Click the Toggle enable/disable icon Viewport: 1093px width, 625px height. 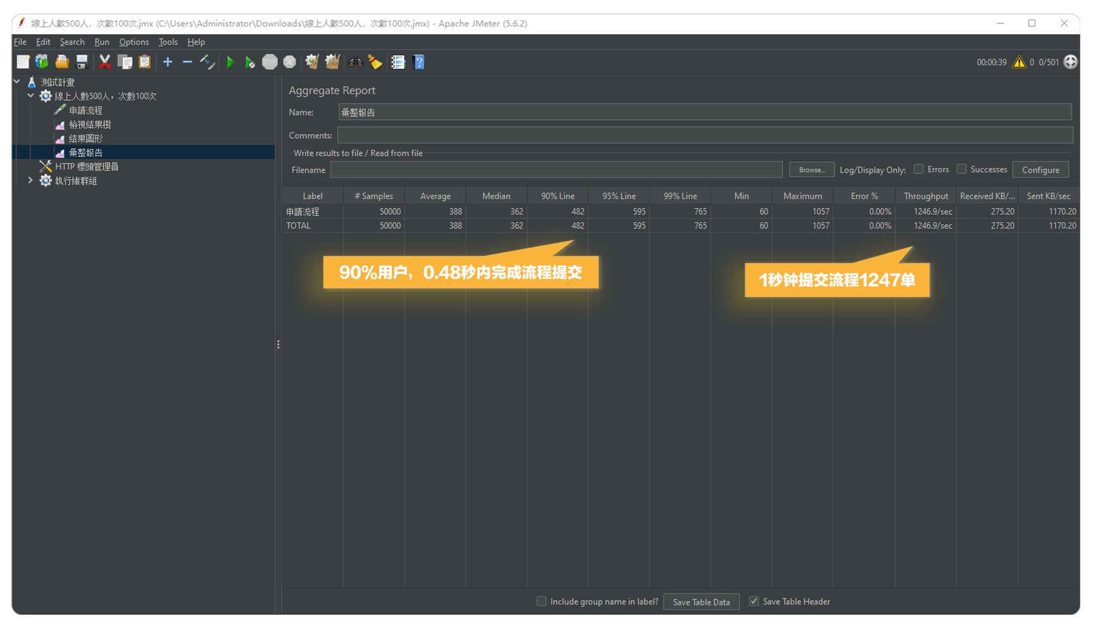click(207, 62)
